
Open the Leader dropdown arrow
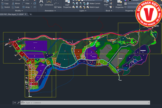[58, 4]
